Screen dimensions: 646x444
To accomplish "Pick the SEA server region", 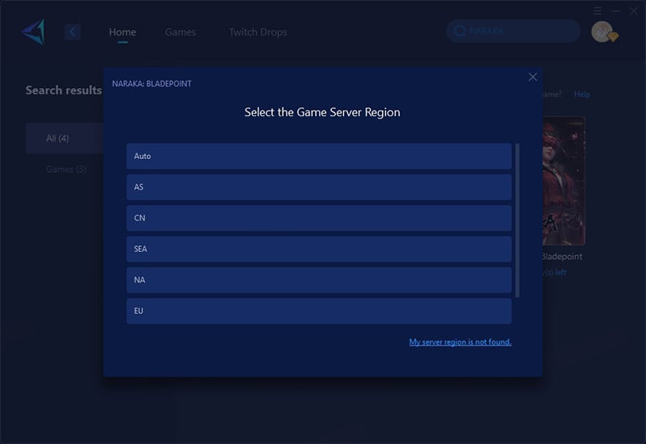I will [319, 249].
